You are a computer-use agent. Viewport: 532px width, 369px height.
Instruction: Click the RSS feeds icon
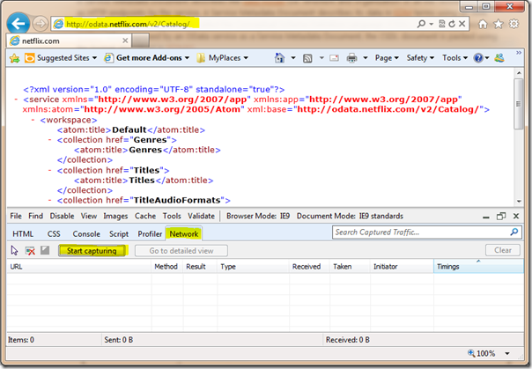pos(306,58)
